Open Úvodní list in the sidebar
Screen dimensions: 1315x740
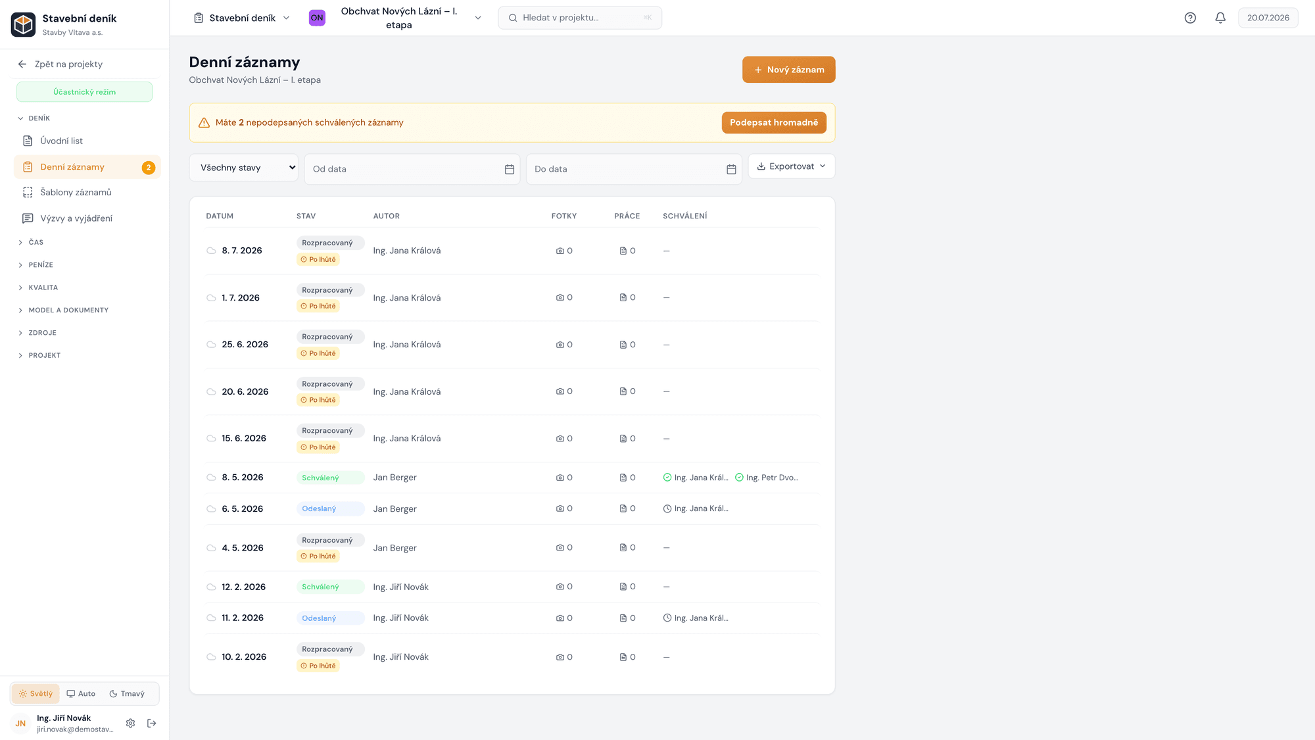pos(87,141)
